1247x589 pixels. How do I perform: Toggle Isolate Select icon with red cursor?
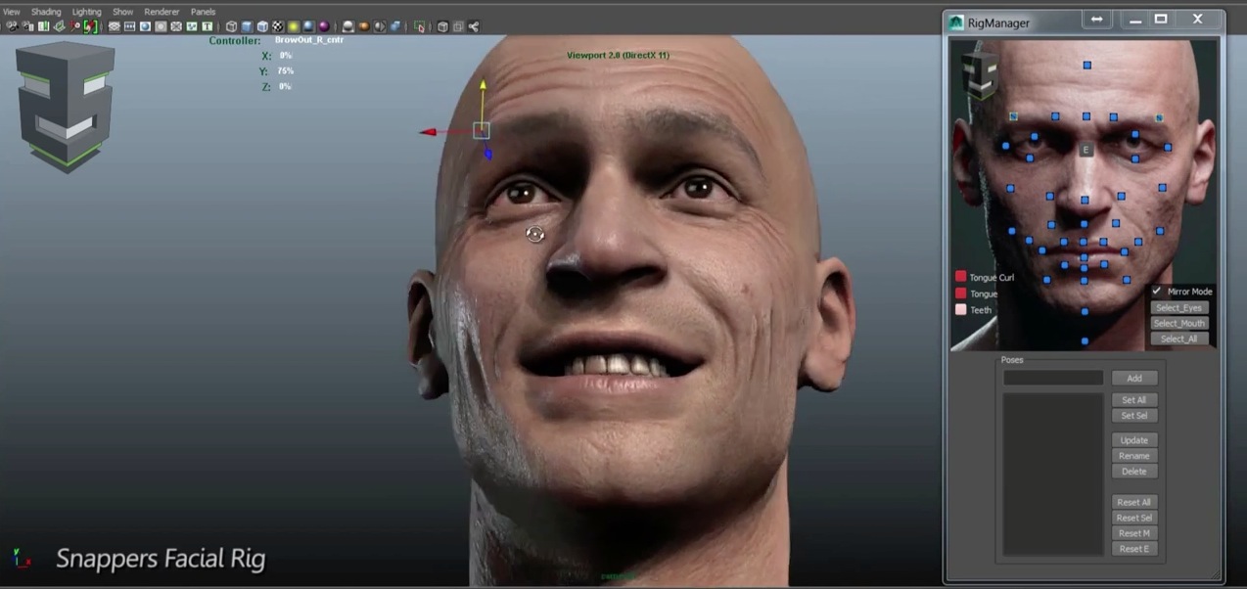(x=420, y=26)
